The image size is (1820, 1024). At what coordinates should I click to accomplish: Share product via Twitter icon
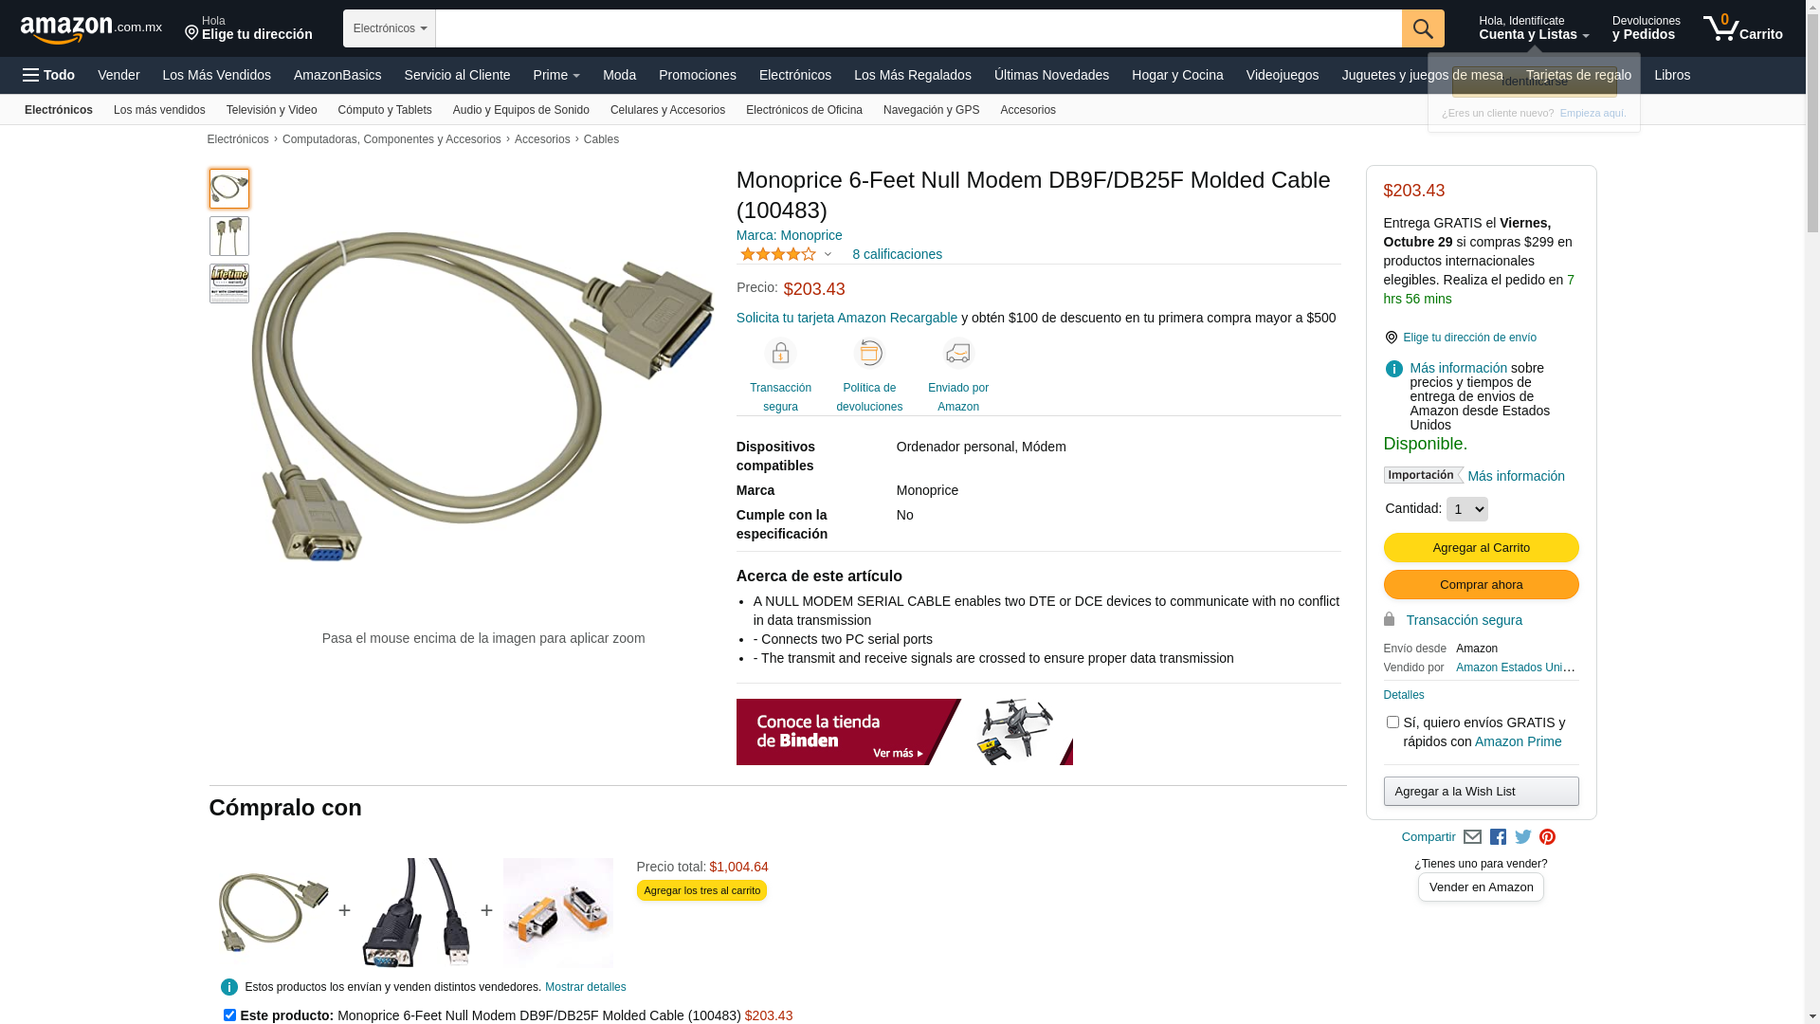coord(1523,837)
